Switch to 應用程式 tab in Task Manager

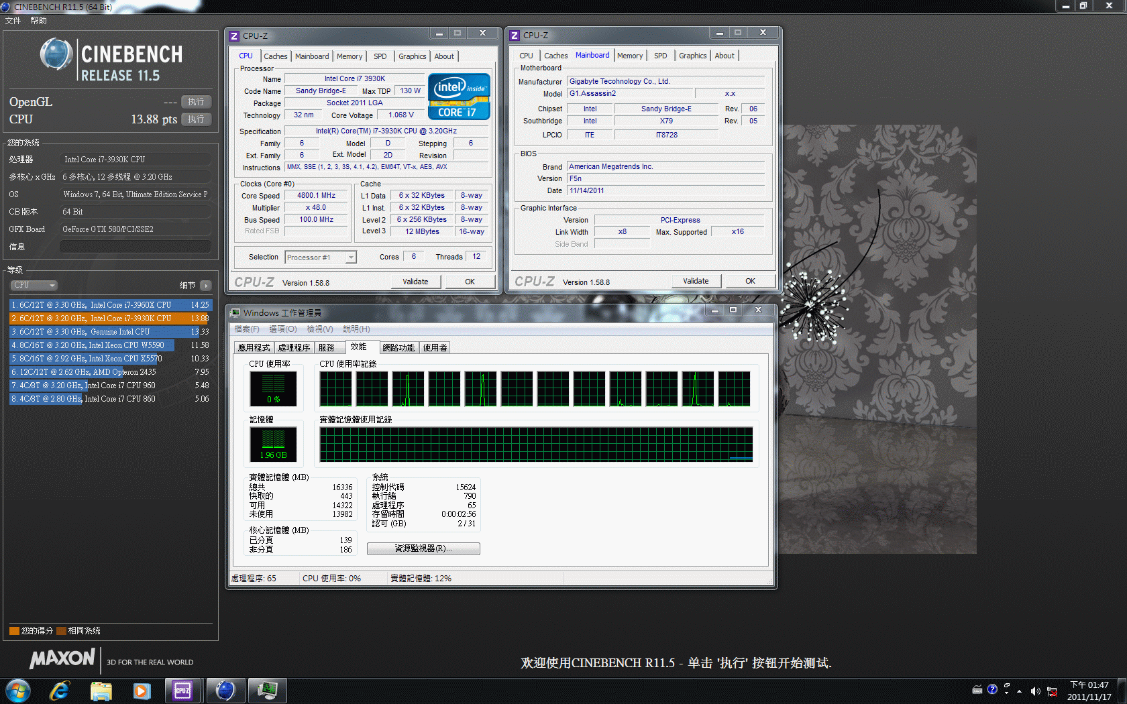[x=254, y=347]
